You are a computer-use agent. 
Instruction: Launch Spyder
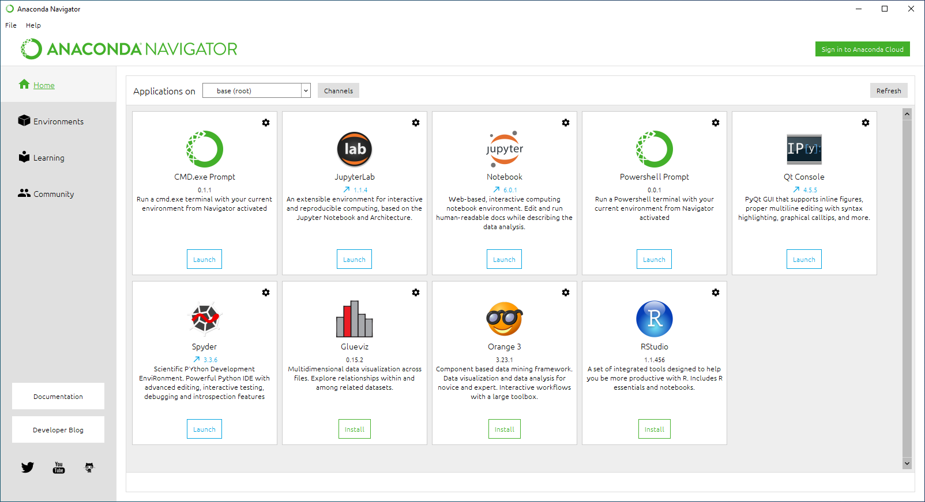pyautogui.click(x=204, y=429)
